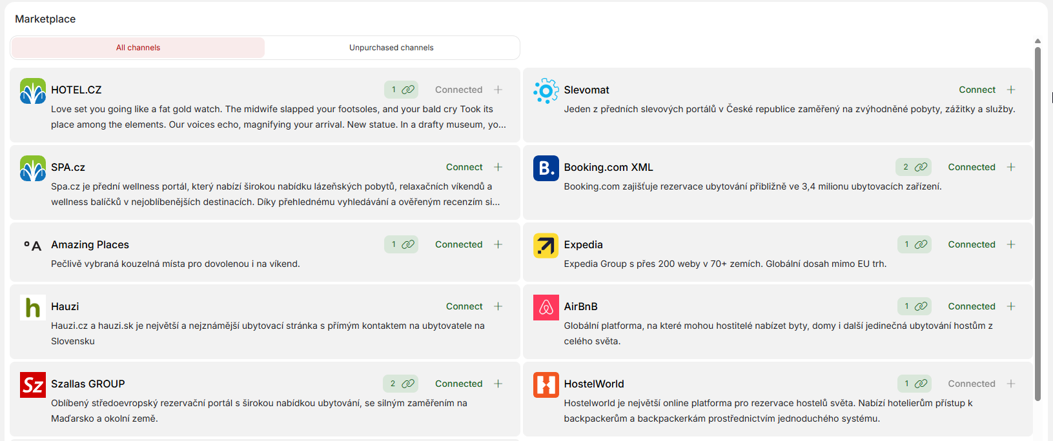The width and height of the screenshot is (1053, 441).
Task: Select the All channels tab
Action: point(138,48)
